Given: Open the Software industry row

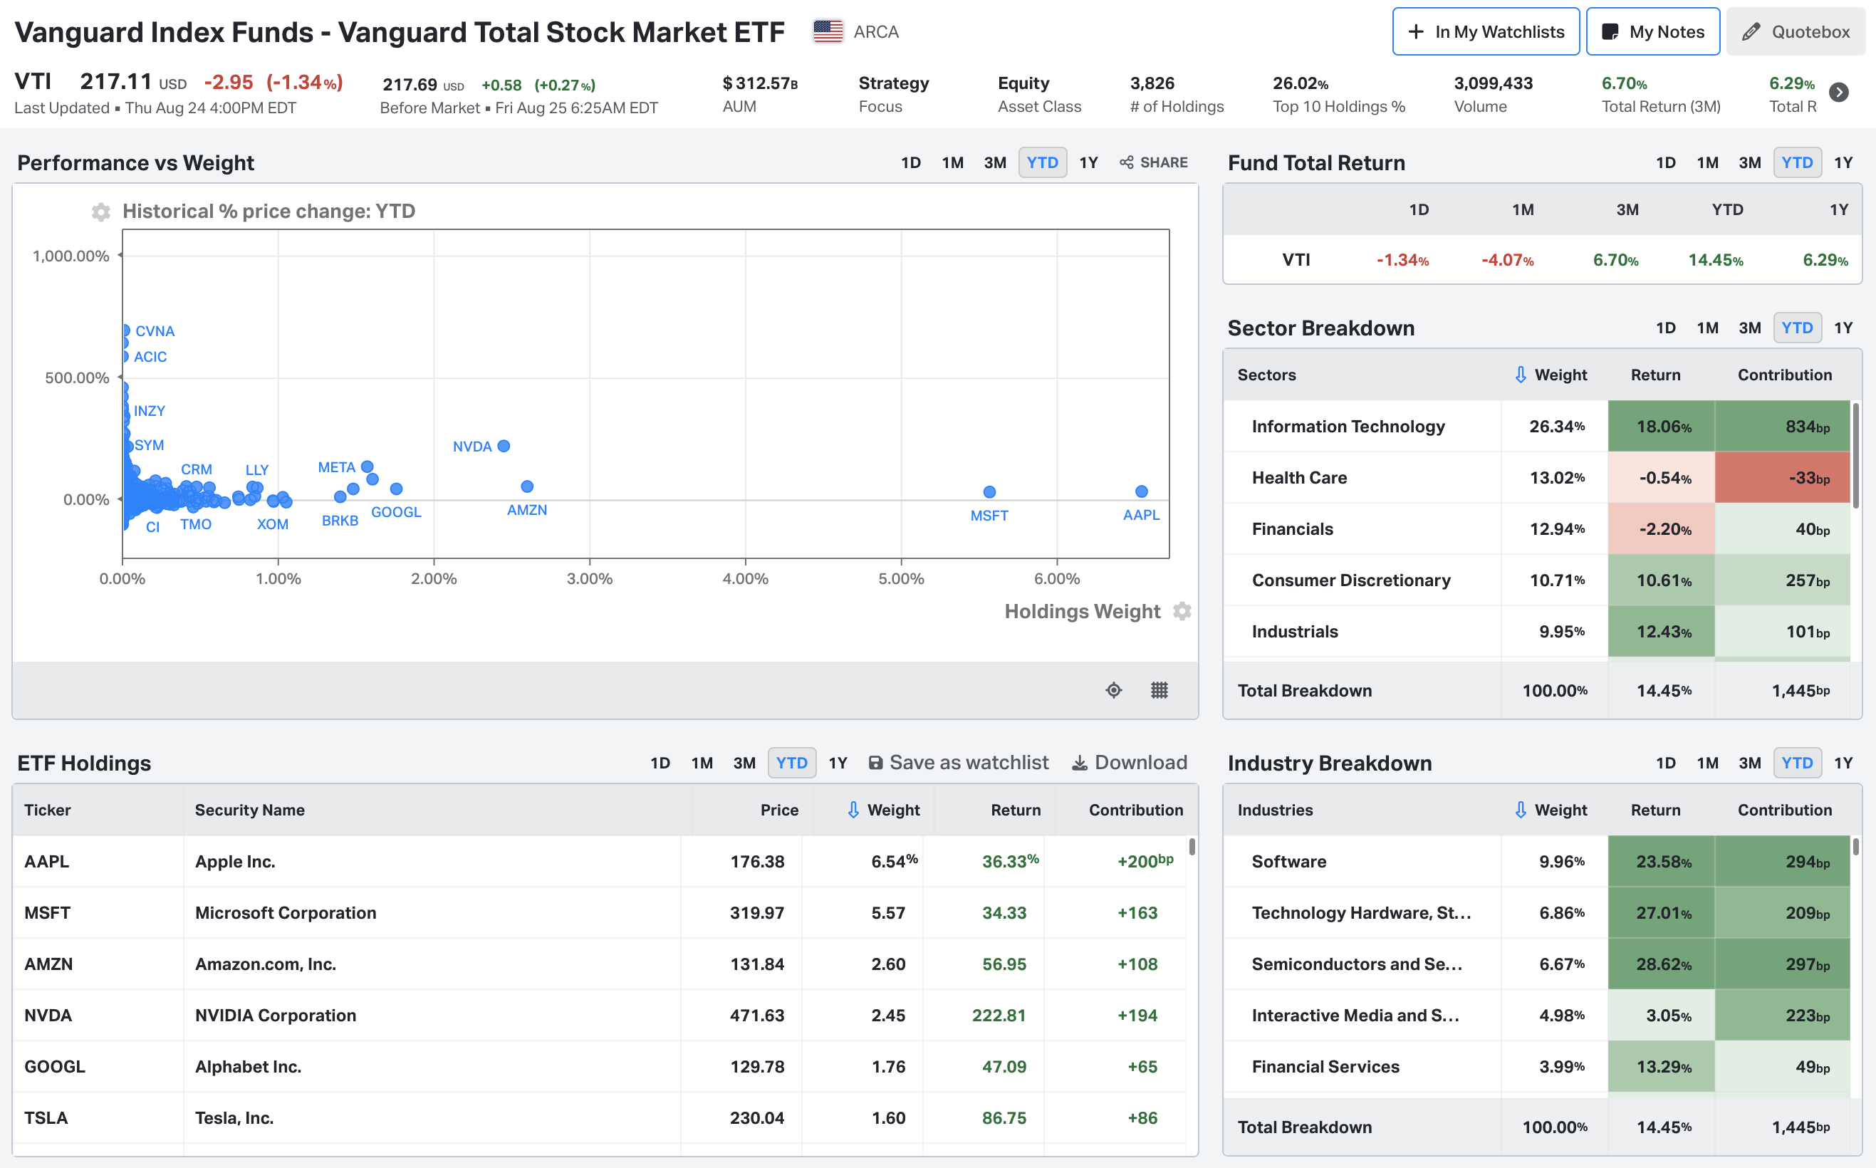Looking at the screenshot, I should tap(1537, 861).
